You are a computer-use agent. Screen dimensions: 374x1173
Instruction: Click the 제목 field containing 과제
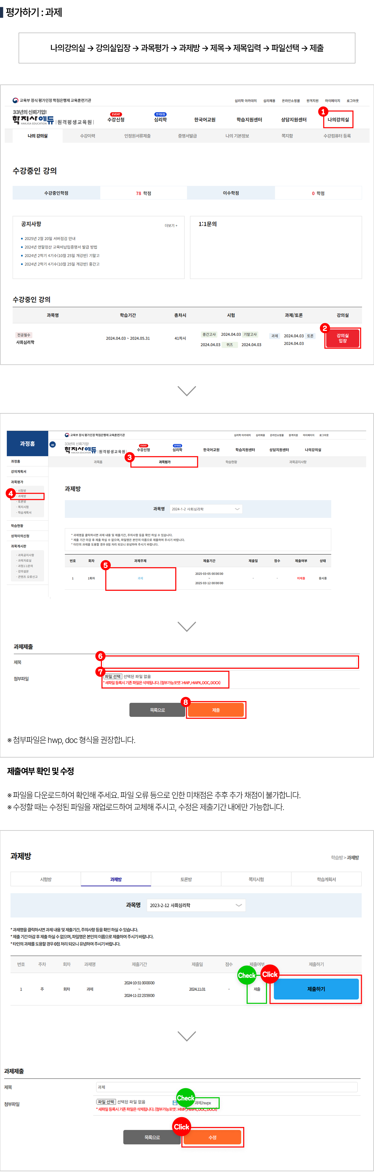click(x=227, y=1087)
